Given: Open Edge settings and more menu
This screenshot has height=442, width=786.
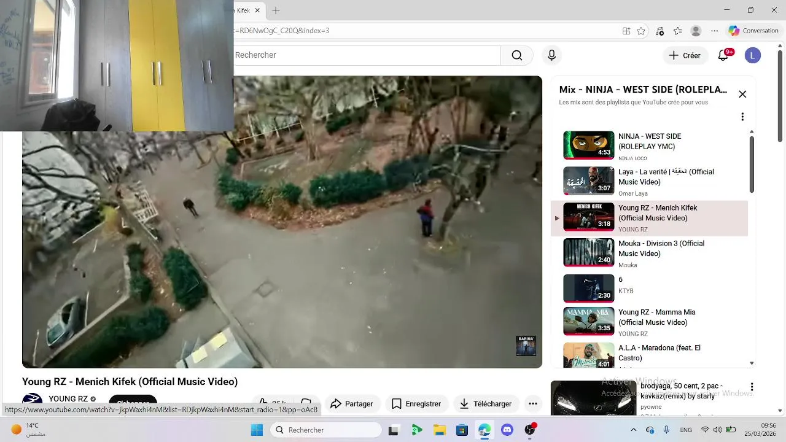Looking at the screenshot, I should tap(714, 31).
